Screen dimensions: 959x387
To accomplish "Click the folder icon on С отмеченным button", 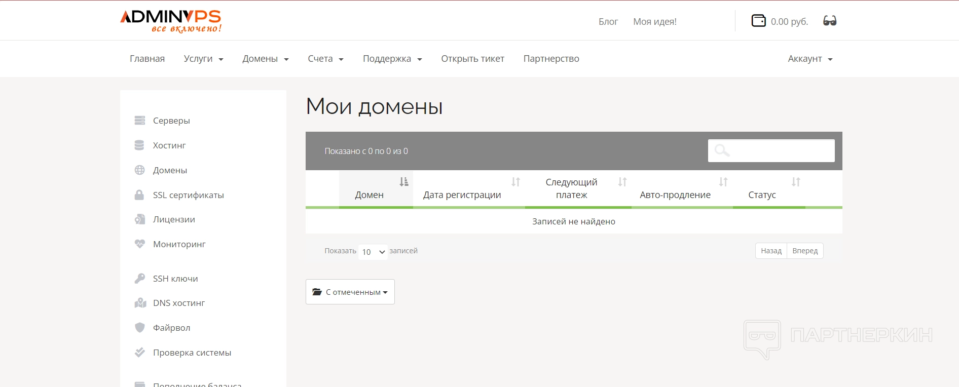I will tap(317, 292).
